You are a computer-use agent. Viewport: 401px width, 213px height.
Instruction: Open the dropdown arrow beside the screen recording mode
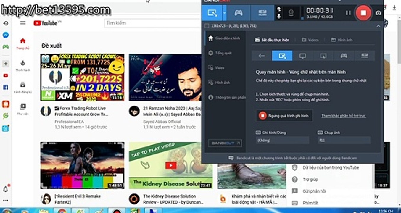click(225, 13)
